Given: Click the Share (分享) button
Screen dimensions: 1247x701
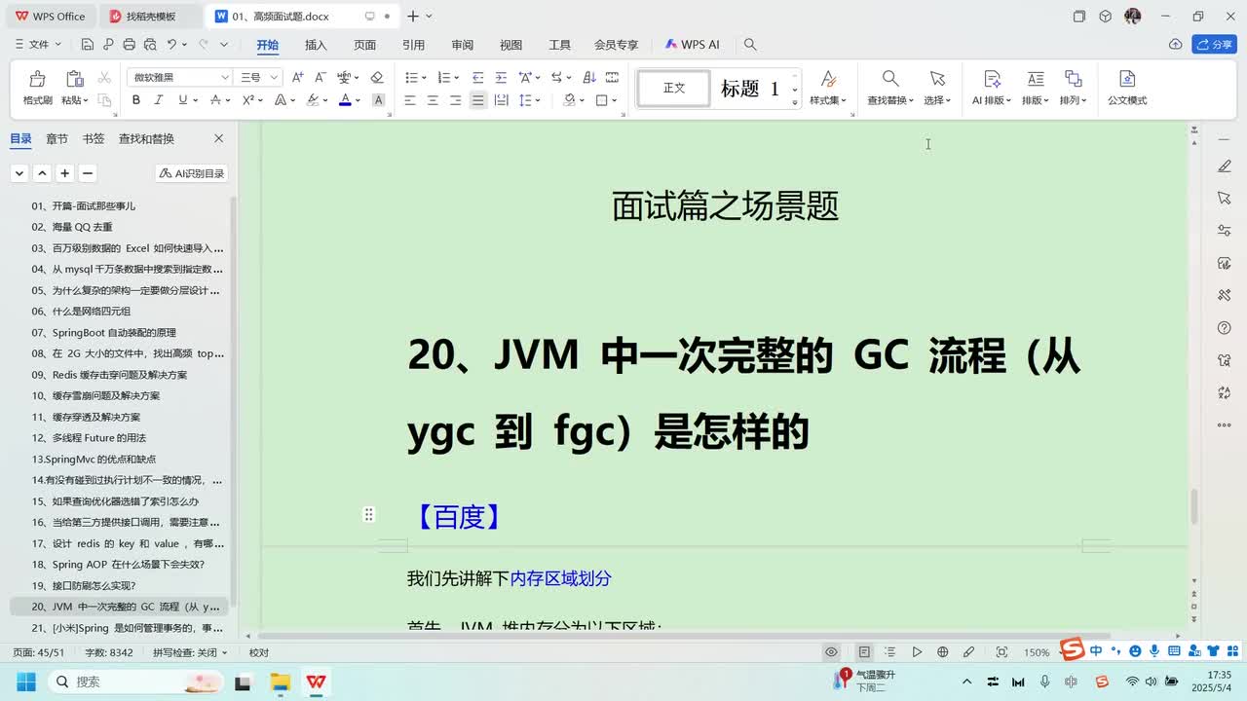Looking at the screenshot, I should (x=1214, y=45).
